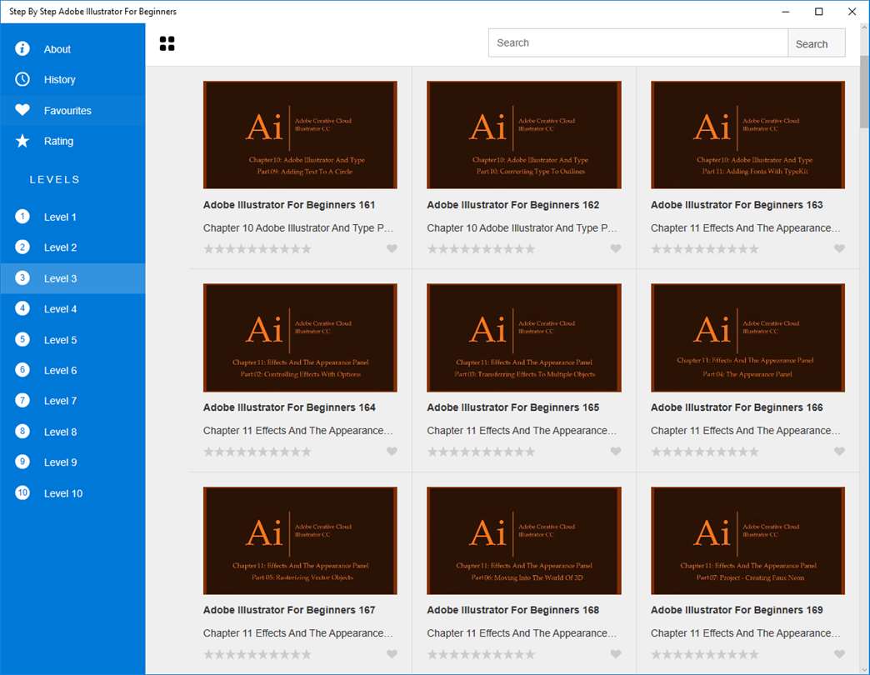Click the Level 7 number badge

pos(22,401)
